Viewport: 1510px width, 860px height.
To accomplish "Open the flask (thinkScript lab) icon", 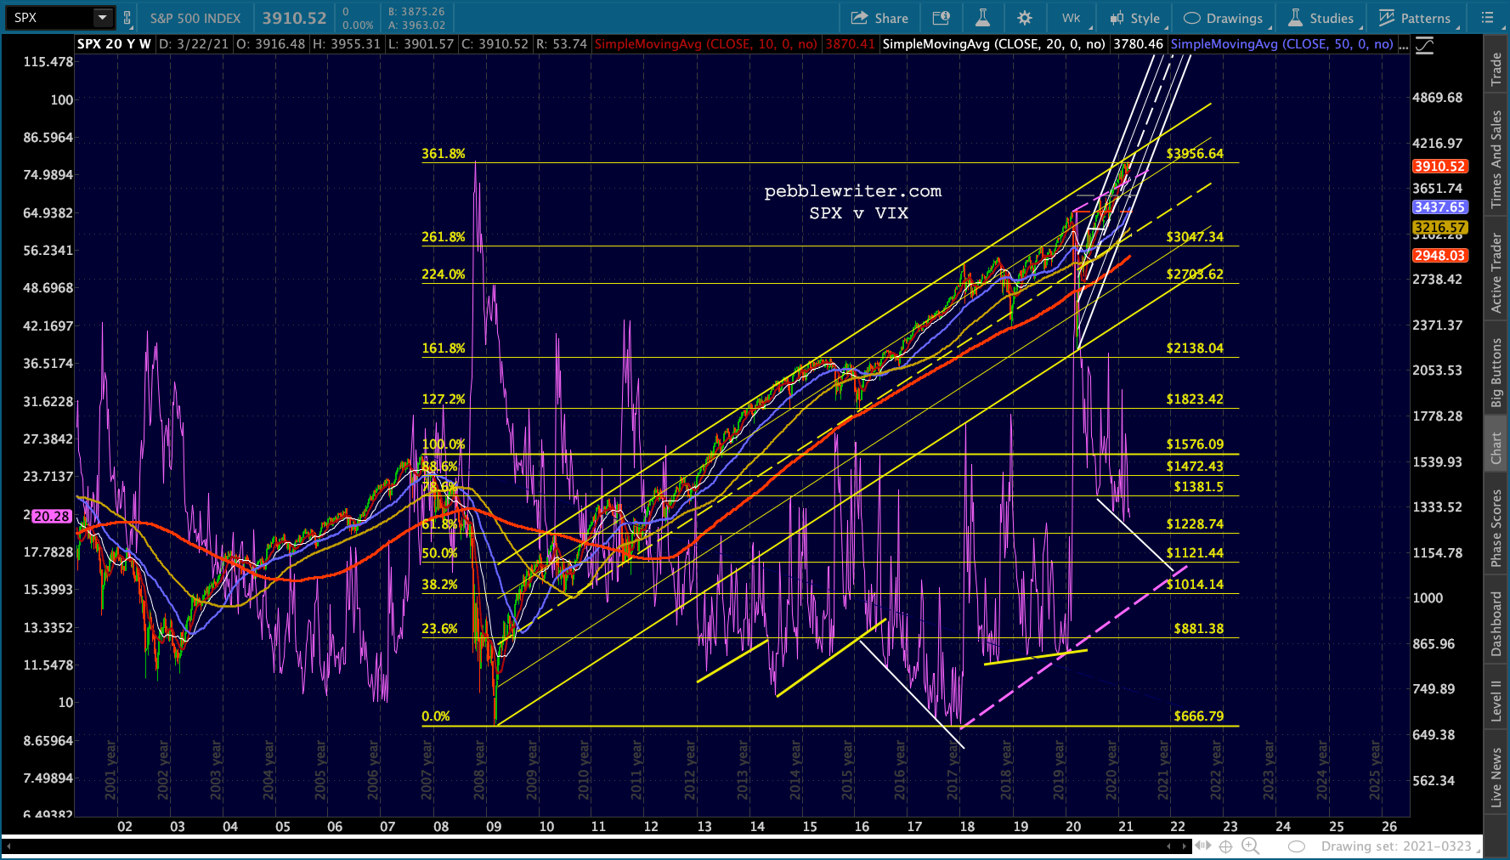I will (982, 18).
